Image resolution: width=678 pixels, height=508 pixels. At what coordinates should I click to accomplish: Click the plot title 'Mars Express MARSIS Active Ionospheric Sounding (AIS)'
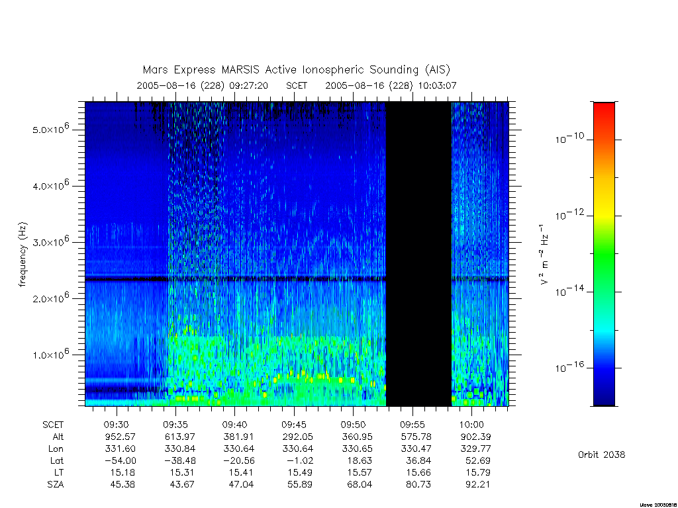(x=297, y=70)
